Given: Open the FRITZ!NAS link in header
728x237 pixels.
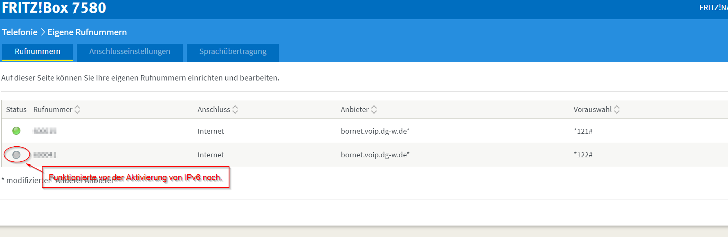Looking at the screenshot, I should 714,8.
